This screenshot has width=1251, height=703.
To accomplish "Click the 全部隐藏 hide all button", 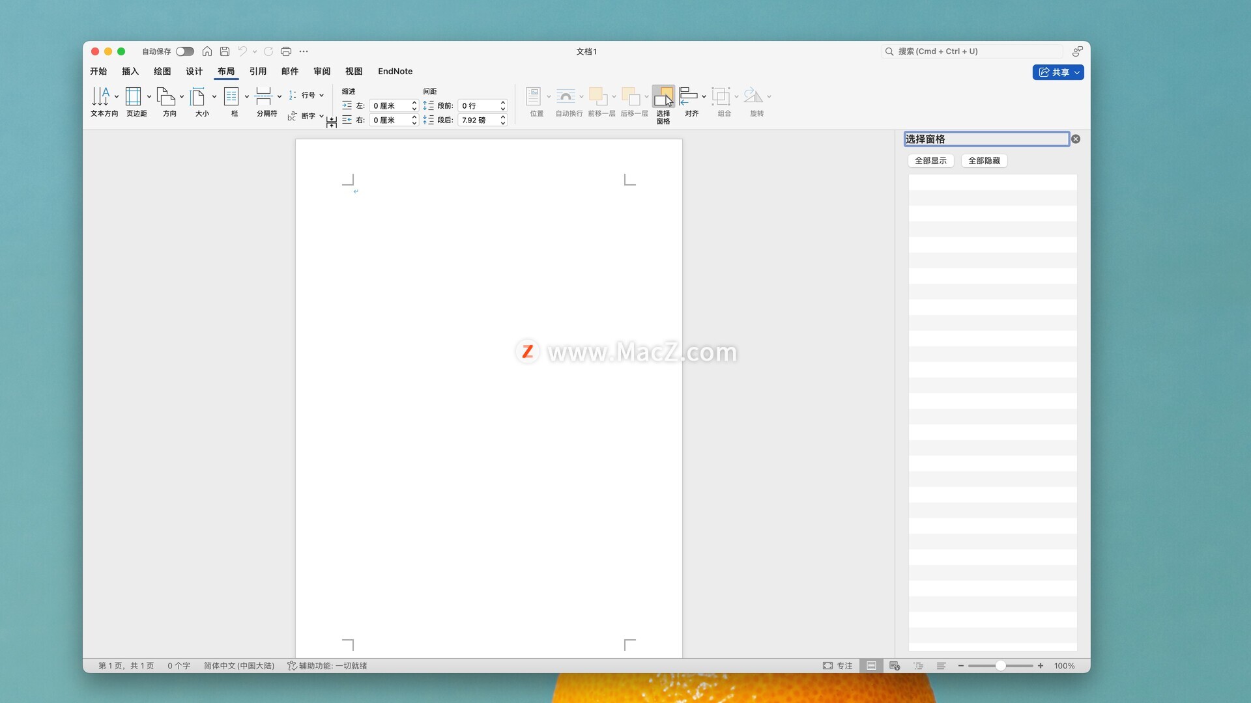I will (x=984, y=161).
